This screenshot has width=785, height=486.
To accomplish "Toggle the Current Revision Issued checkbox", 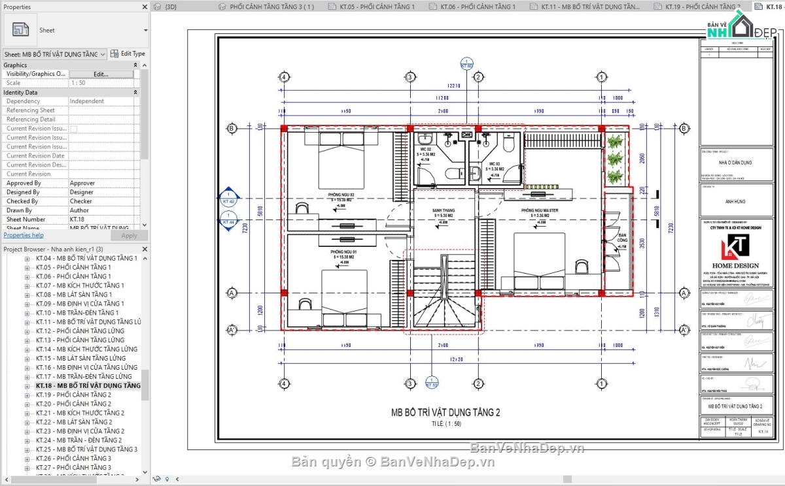I will click(x=73, y=129).
